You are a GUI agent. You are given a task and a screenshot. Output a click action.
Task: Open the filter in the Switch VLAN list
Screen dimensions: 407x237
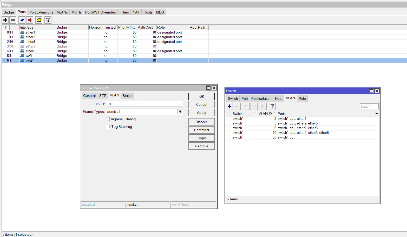pyautogui.click(x=272, y=106)
